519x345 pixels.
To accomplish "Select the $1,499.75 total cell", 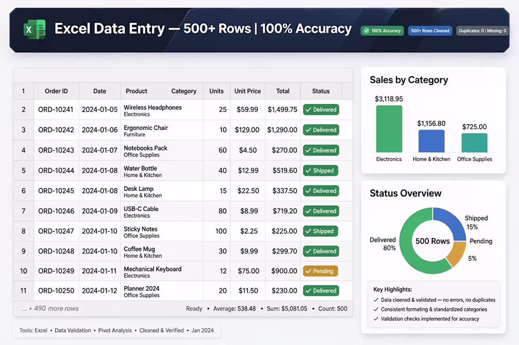I will [282, 110].
